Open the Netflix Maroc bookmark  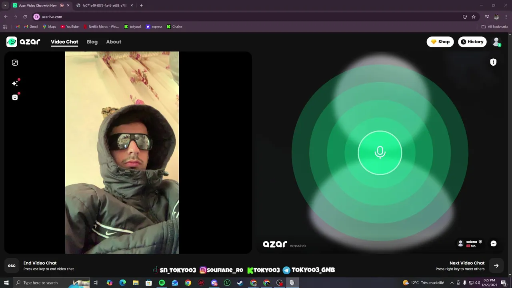(x=101, y=27)
